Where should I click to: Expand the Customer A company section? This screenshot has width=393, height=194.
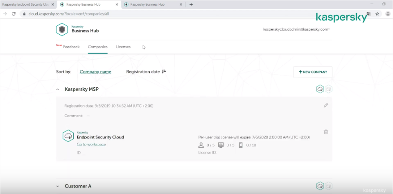point(58,186)
